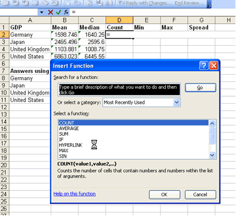Close the Insert Function dialog

pyautogui.click(x=214, y=65)
